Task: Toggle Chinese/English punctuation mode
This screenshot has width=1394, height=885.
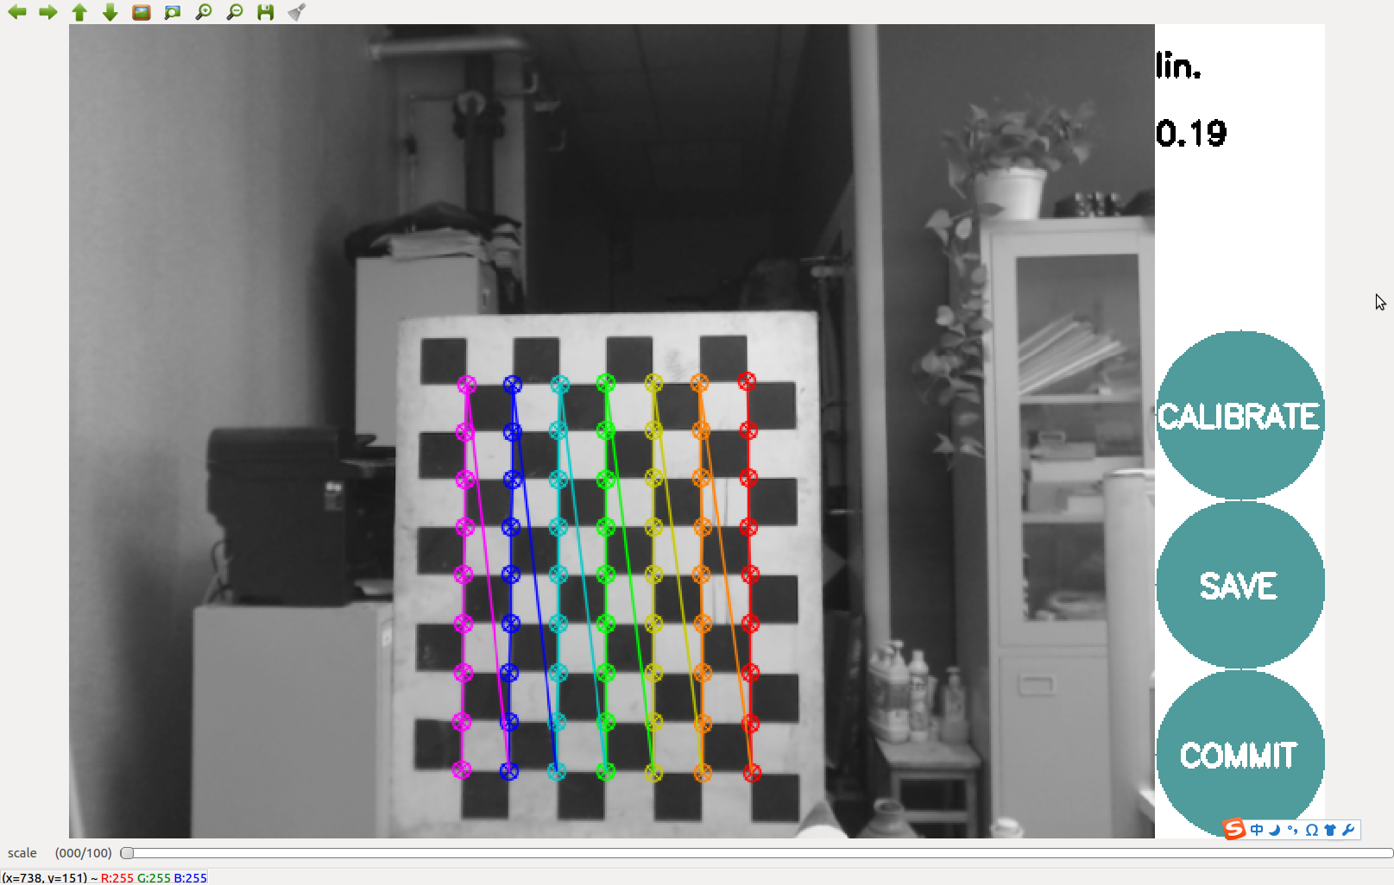Action: [x=1292, y=830]
